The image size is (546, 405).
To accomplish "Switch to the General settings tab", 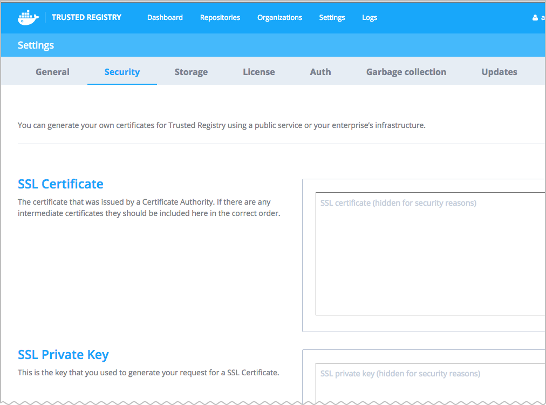I will (52, 72).
